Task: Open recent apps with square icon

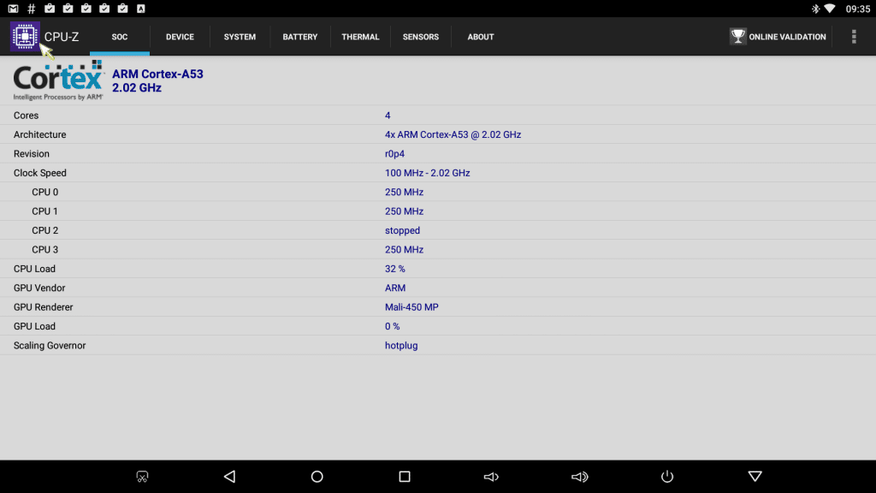Action: click(405, 477)
